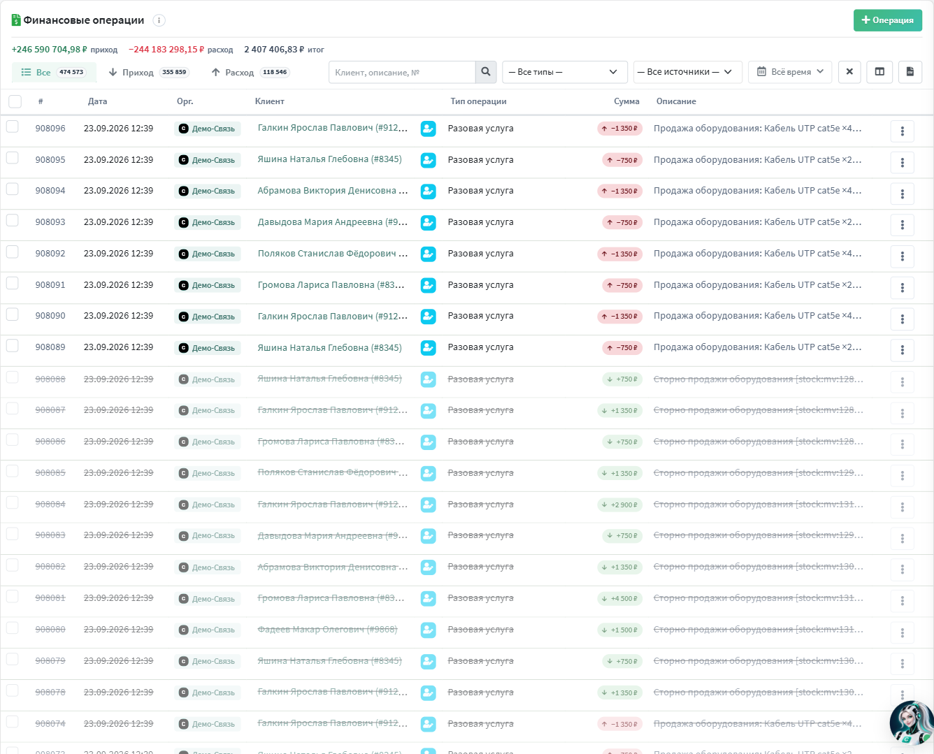The width and height of the screenshot is (934, 754).
Task: Click the «Тип операции» column header
Action: click(479, 101)
